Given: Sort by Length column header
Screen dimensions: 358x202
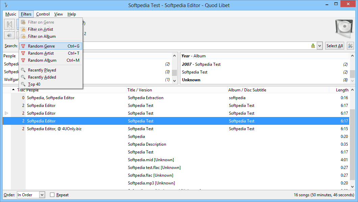Looking at the screenshot, I should coord(339,90).
